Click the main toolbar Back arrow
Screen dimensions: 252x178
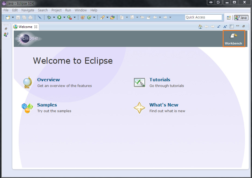(155, 17)
